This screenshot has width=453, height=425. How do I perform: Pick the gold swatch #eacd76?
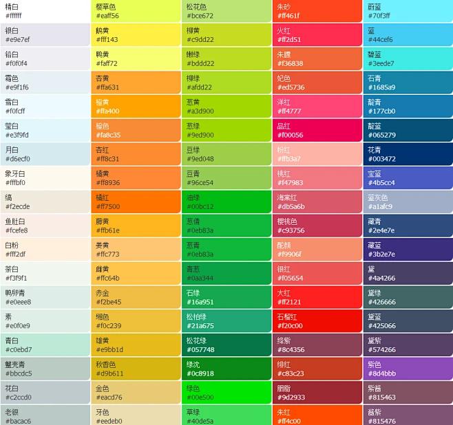pos(136,393)
